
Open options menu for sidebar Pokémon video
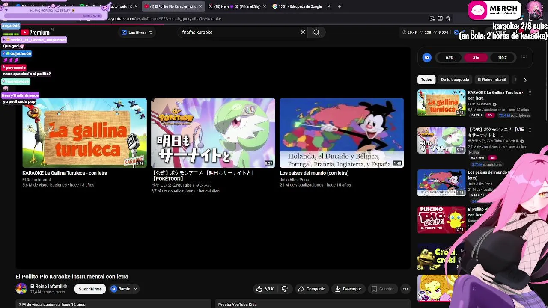(x=530, y=130)
